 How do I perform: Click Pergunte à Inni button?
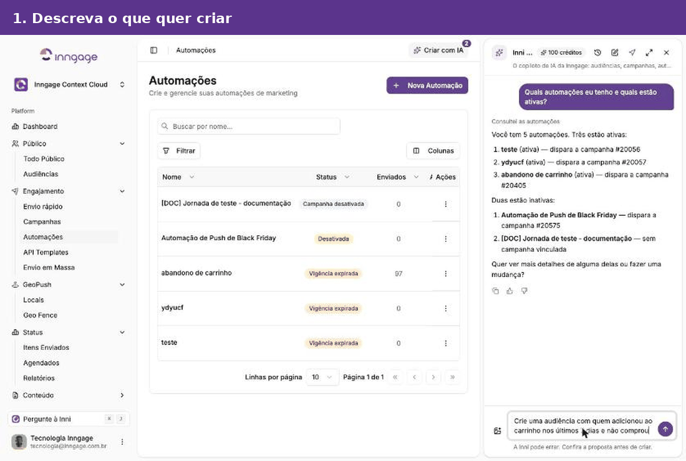click(x=68, y=419)
